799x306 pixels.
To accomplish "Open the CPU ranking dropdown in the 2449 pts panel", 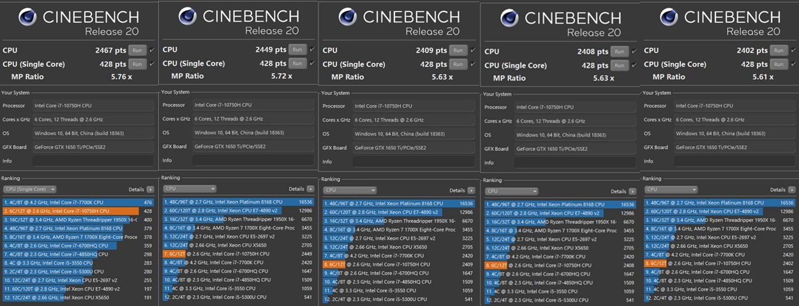I will point(190,189).
